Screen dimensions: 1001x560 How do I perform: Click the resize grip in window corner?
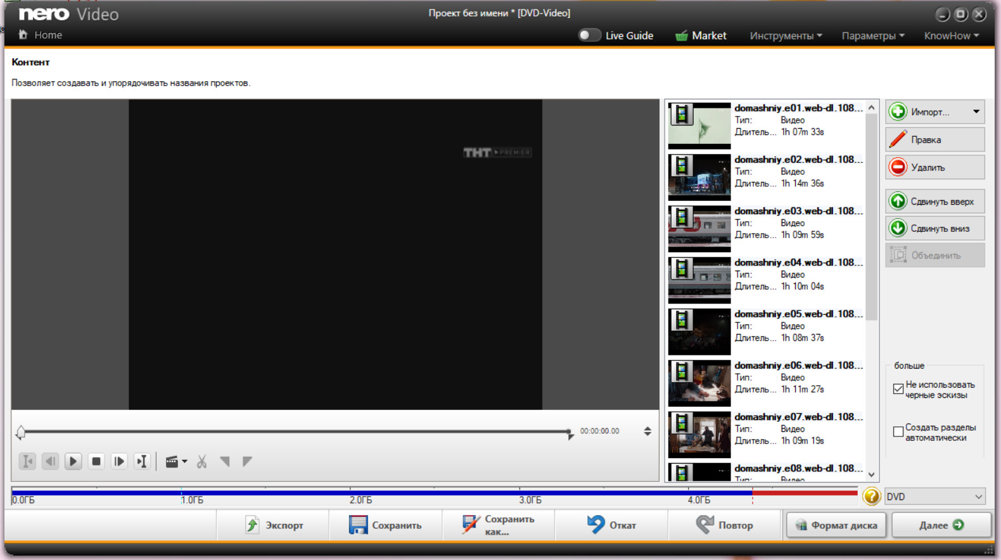(x=989, y=550)
